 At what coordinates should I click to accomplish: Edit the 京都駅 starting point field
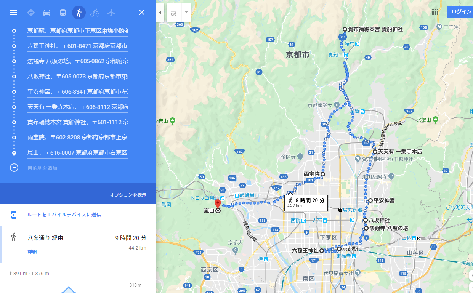78,30
